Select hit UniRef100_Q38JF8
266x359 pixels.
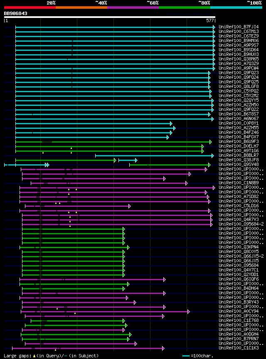click(239, 160)
